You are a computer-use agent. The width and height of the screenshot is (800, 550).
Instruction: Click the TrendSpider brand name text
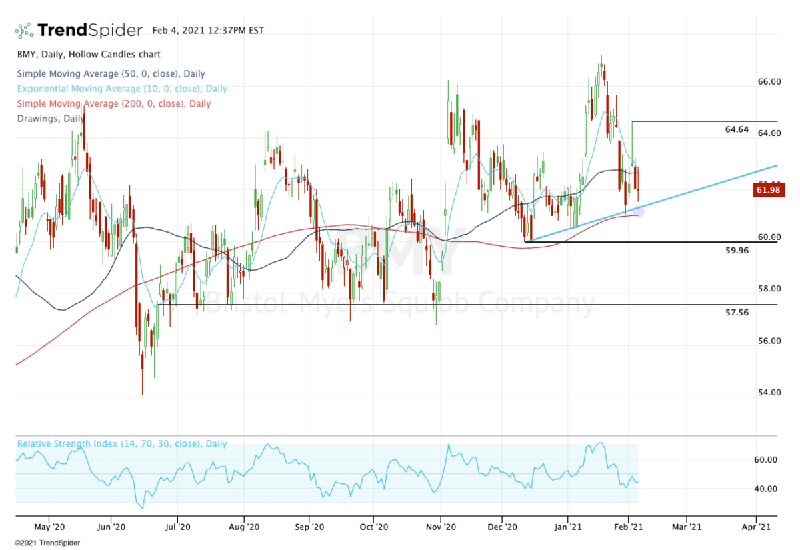(89, 31)
